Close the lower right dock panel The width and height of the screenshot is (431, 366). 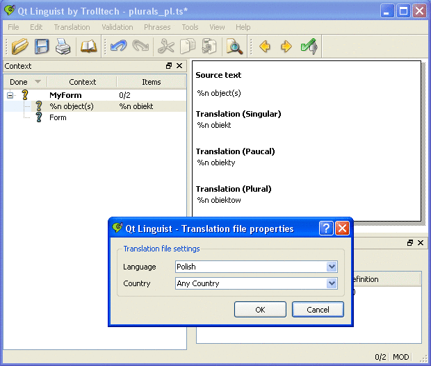421,242
